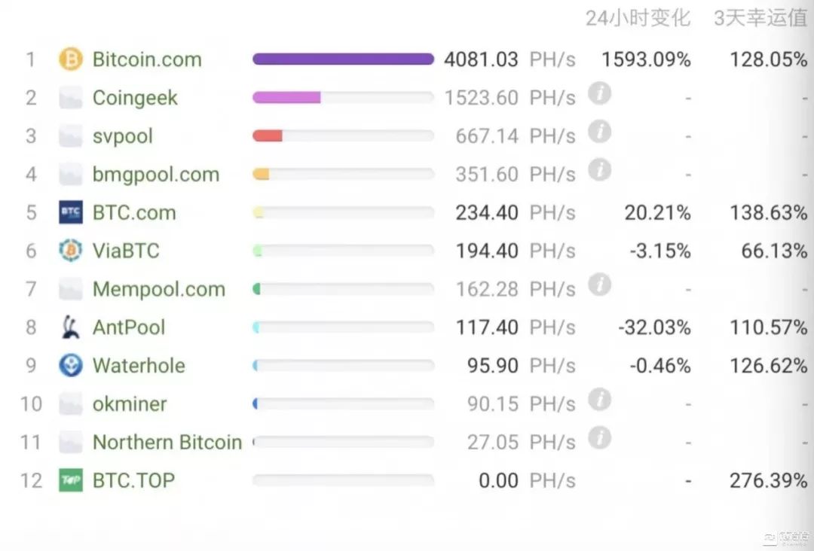Click the info icon in svpool row
This screenshot has height=551, width=814.
[x=599, y=132]
